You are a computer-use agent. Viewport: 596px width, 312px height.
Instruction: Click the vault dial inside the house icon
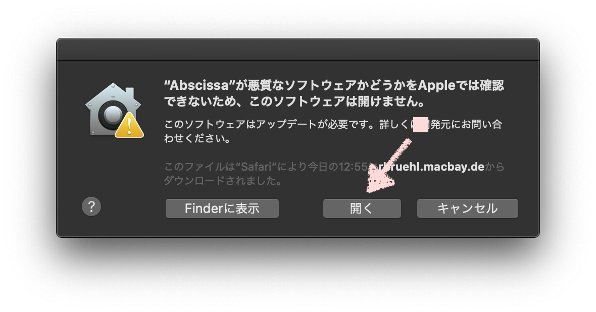click(x=111, y=115)
